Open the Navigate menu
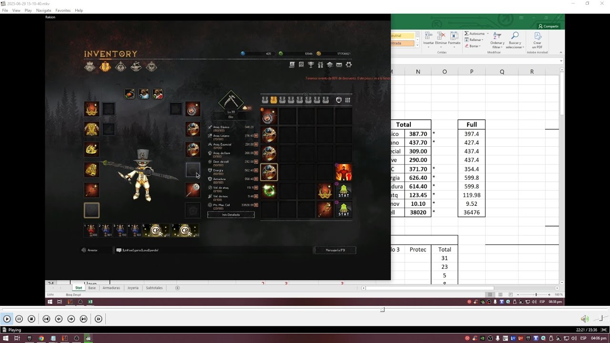 coord(44,10)
